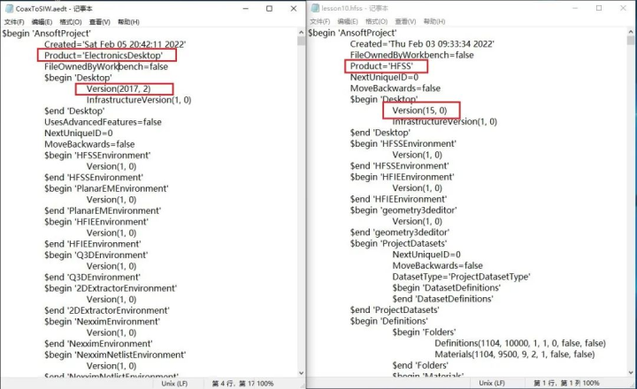Minimize the CoaxToSIW.aedt Notepad window
637x389 pixels.
pyautogui.click(x=246, y=9)
